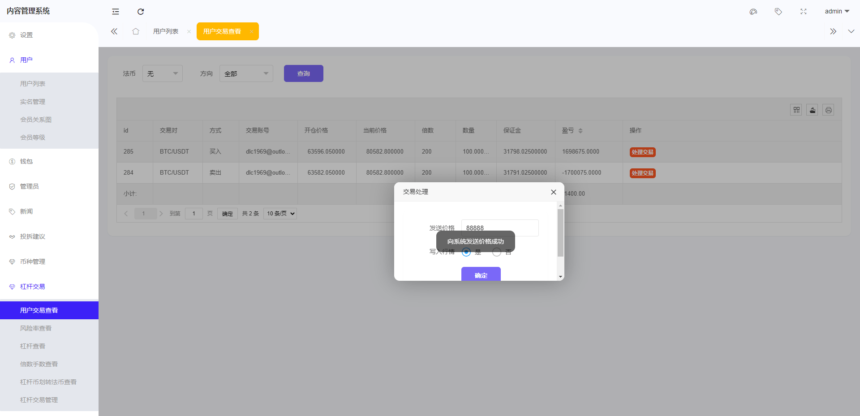Open the 10 条/页 page size dropdown
The image size is (860, 416).
point(280,214)
